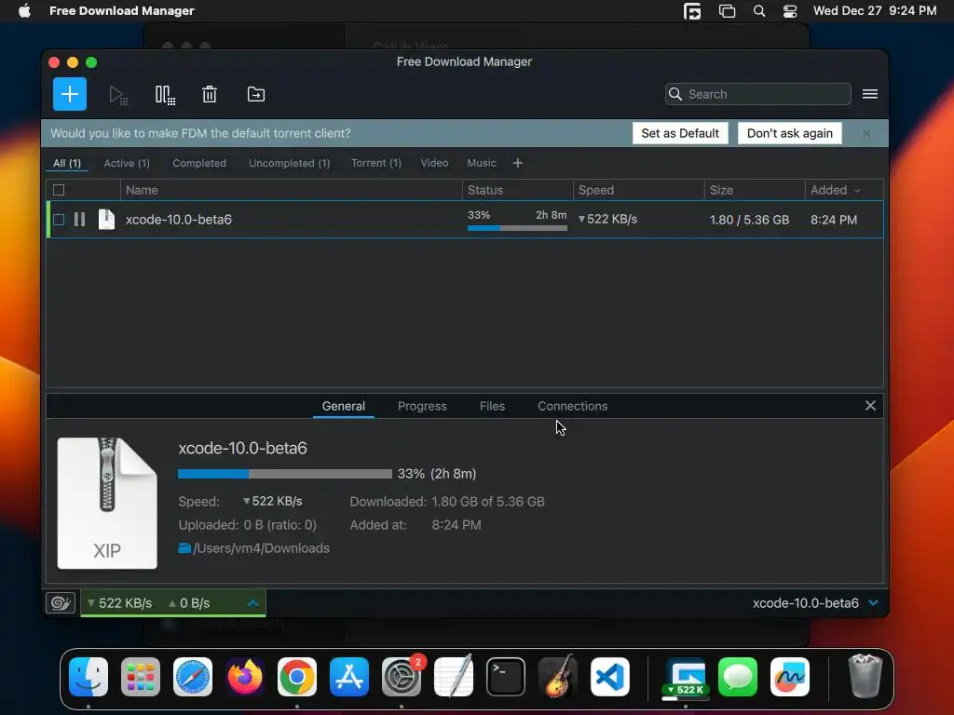Screen dimensions: 954x715
Task: Close the download details panel
Action: pyautogui.click(x=870, y=406)
